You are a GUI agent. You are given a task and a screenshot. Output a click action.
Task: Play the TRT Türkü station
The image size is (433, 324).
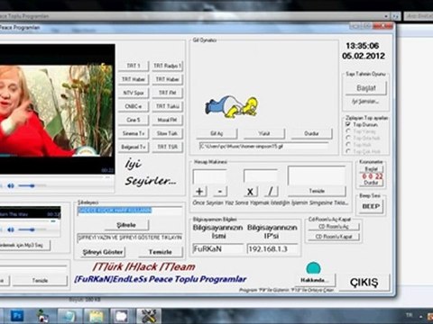(x=167, y=106)
